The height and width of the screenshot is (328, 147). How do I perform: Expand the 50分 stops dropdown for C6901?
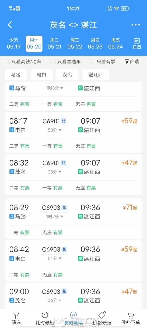[55, 130]
